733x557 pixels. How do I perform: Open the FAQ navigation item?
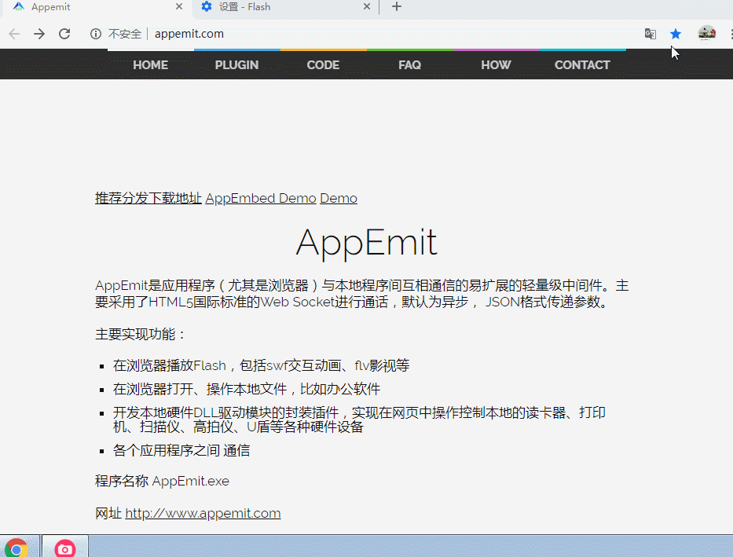tap(409, 65)
